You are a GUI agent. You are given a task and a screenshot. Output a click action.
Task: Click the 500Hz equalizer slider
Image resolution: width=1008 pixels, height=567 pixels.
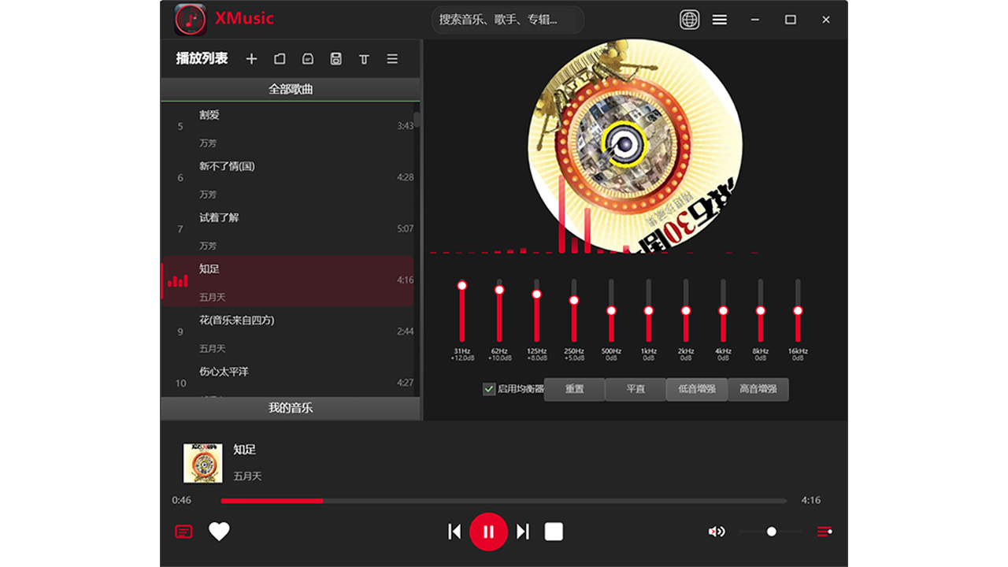(611, 310)
